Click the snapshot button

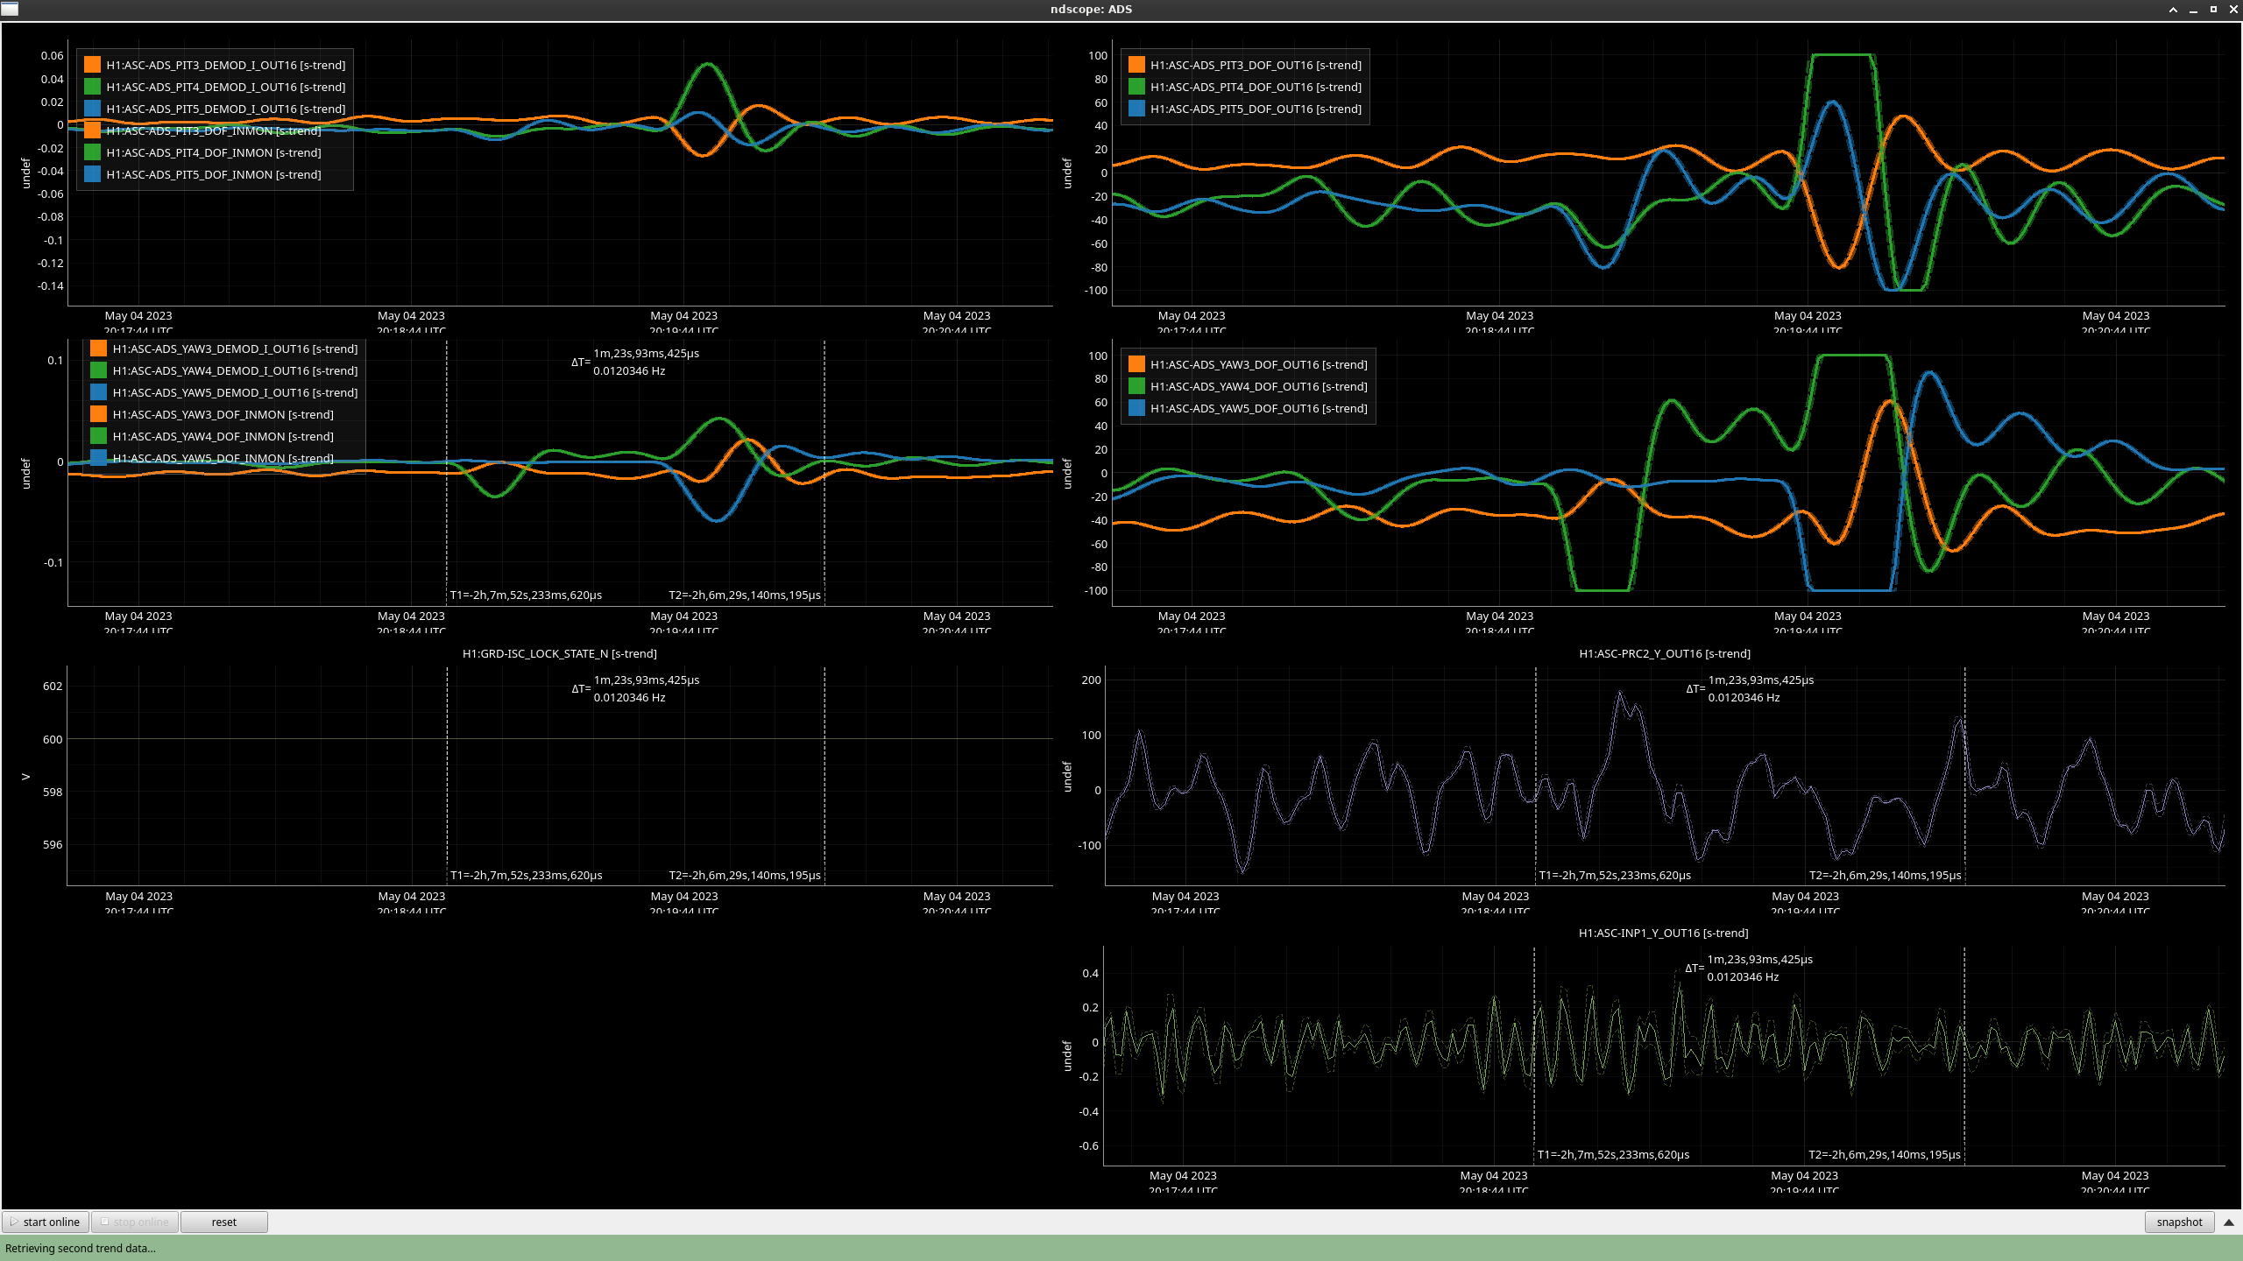[x=2179, y=1222]
